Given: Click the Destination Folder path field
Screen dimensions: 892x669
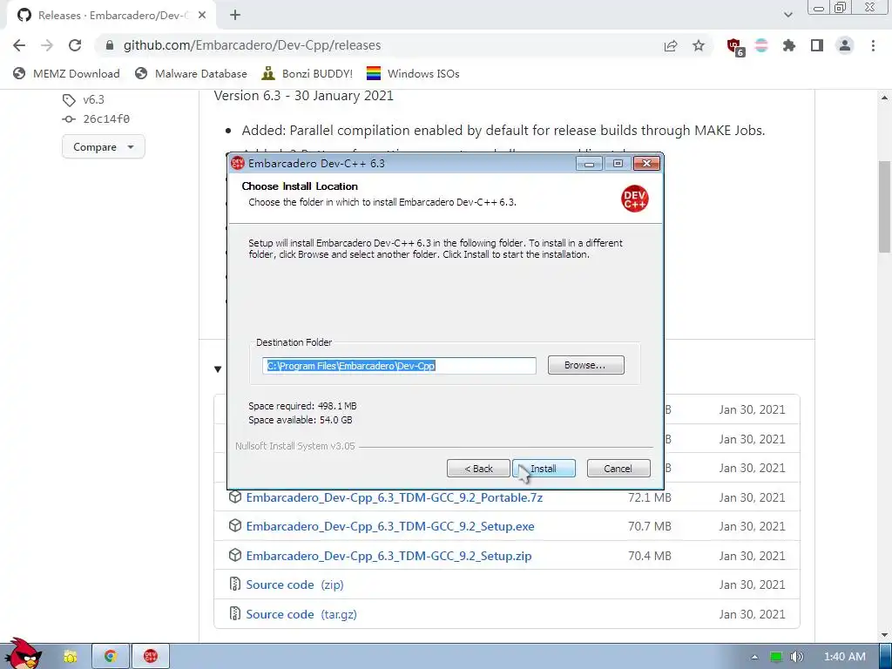Looking at the screenshot, I should tap(399, 366).
